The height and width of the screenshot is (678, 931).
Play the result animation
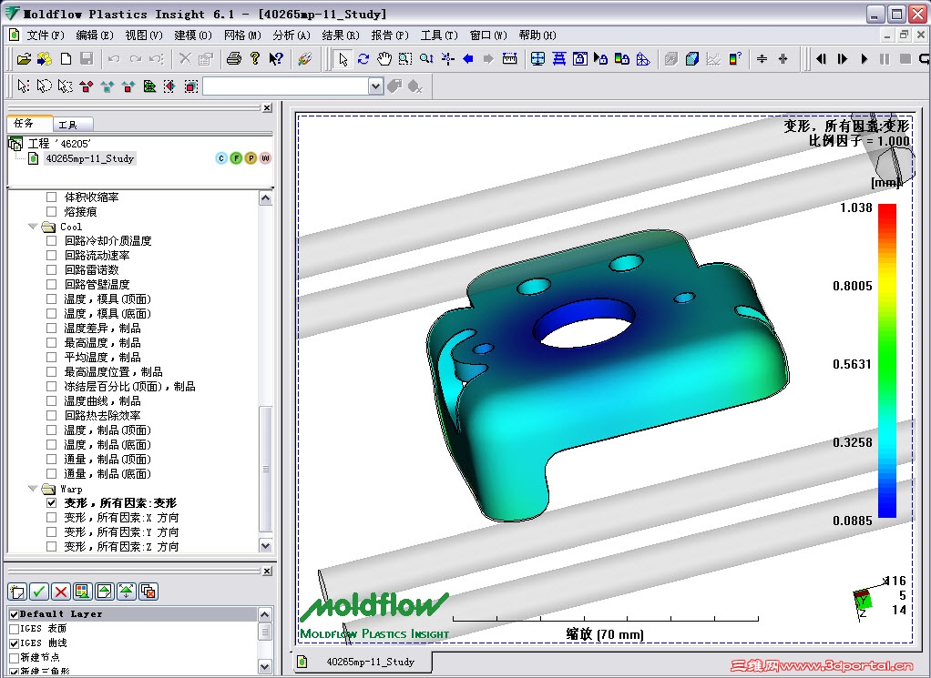[x=864, y=59]
